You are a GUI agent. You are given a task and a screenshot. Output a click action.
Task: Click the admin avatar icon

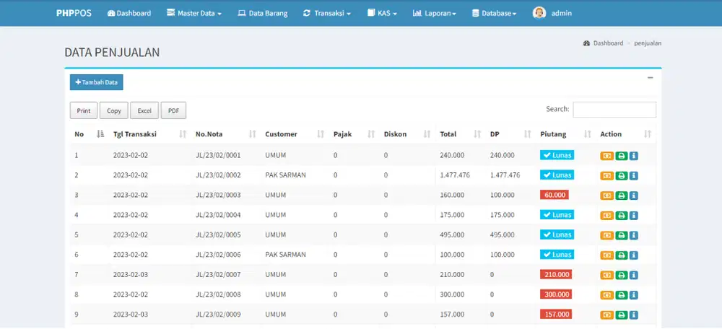pyautogui.click(x=539, y=13)
